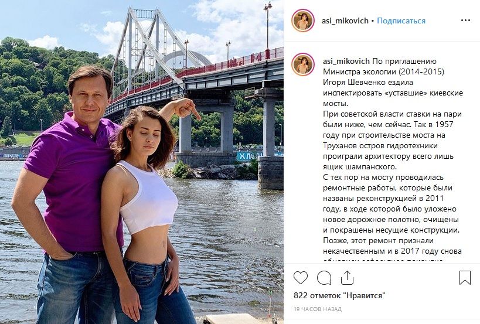The width and height of the screenshot is (480, 324).
Task: Open the profile avatar beside the caption
Action: click(303, 64)
